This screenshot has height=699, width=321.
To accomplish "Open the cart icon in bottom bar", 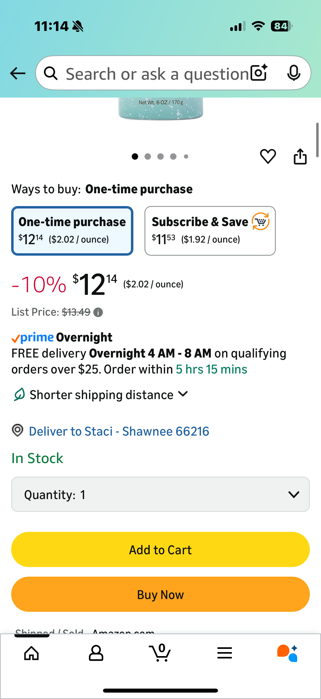I will (160, 653).
